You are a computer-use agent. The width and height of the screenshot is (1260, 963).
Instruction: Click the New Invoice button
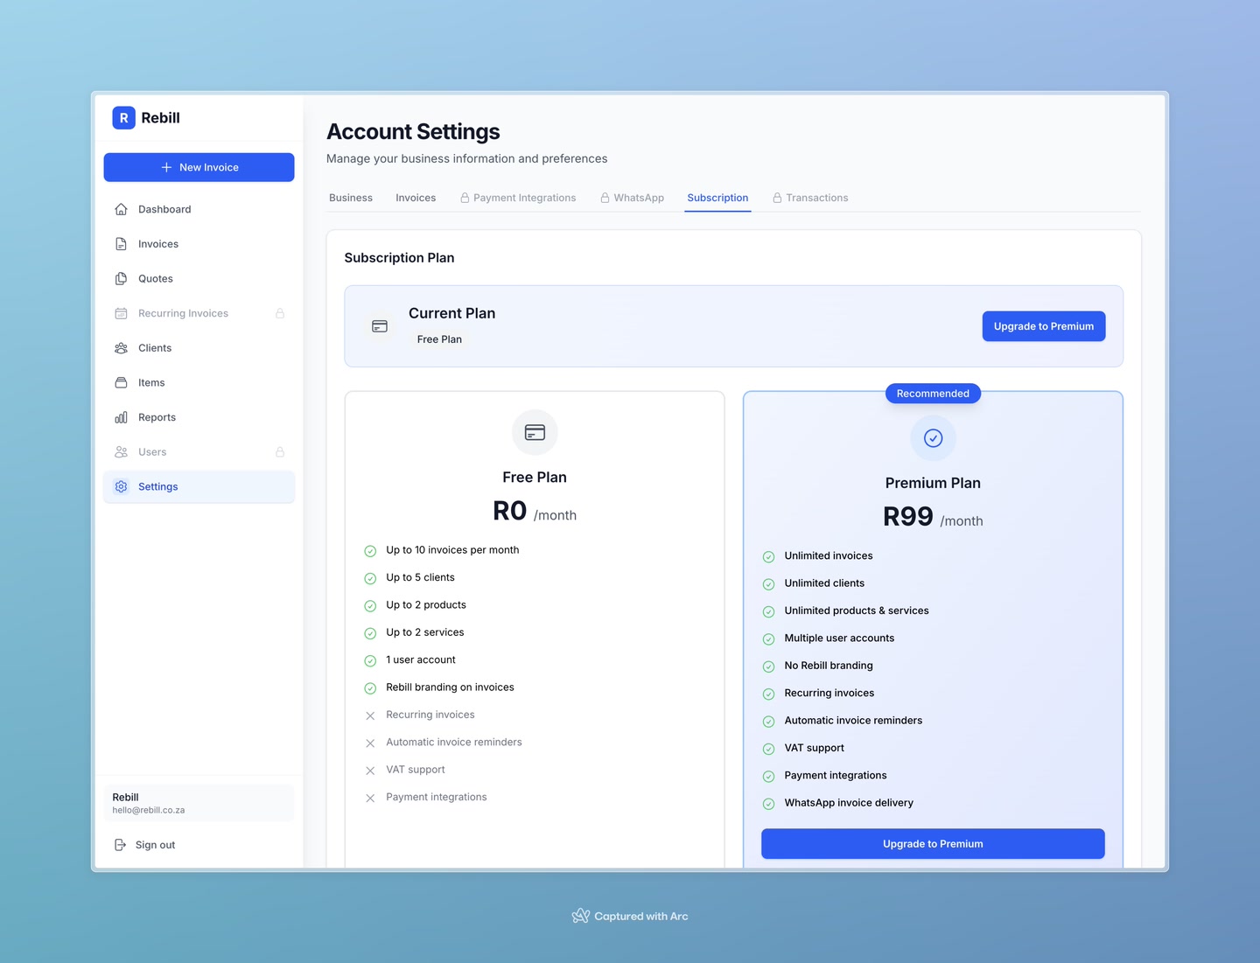point(199,167)
